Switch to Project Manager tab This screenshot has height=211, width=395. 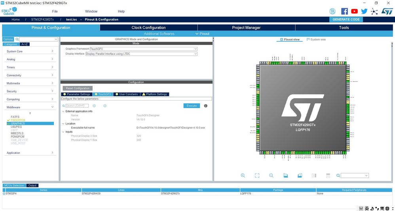(x=246, y=28)
